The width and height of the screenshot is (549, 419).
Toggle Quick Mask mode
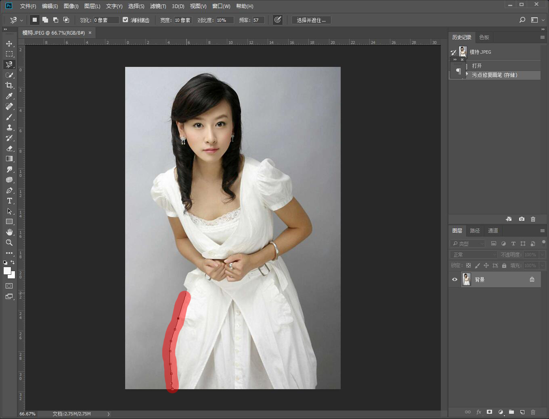point(9,286)
